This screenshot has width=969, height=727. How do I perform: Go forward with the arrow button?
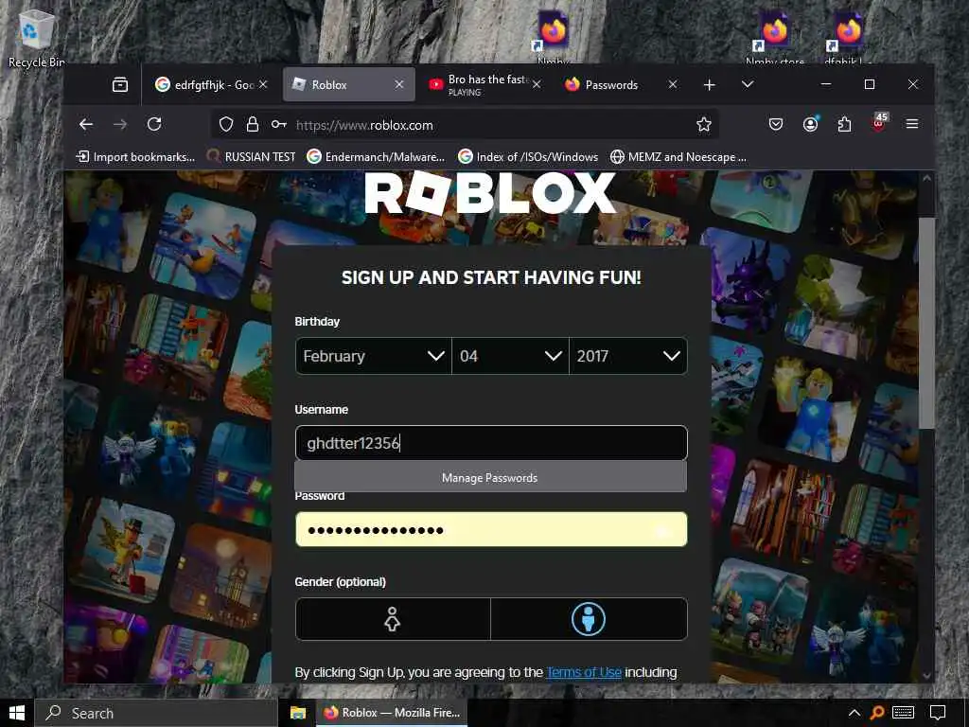tap(120, 124)
